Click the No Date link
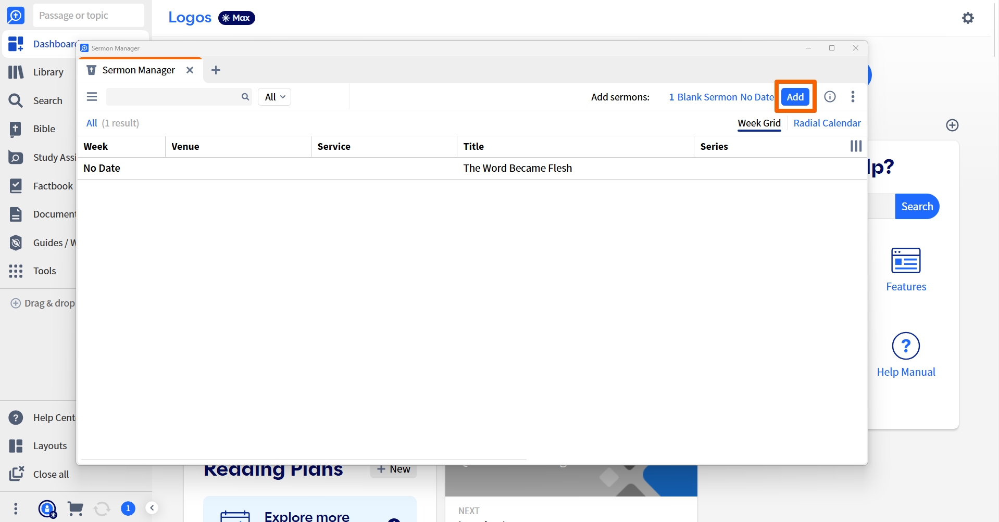The width and height of the screenshot is (999, 522). tap(757, 97)
